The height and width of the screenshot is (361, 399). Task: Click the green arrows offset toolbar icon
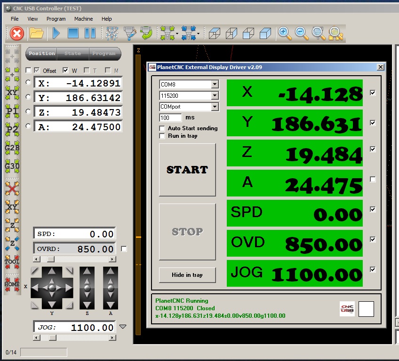pyautogui.click(x=168, y=33)
